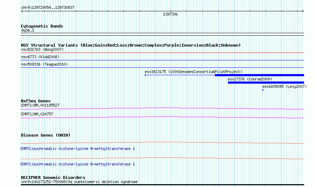Click the DGV Structural Variants track heading
This screenshot has width=314, height=187.
pos(131,45)
